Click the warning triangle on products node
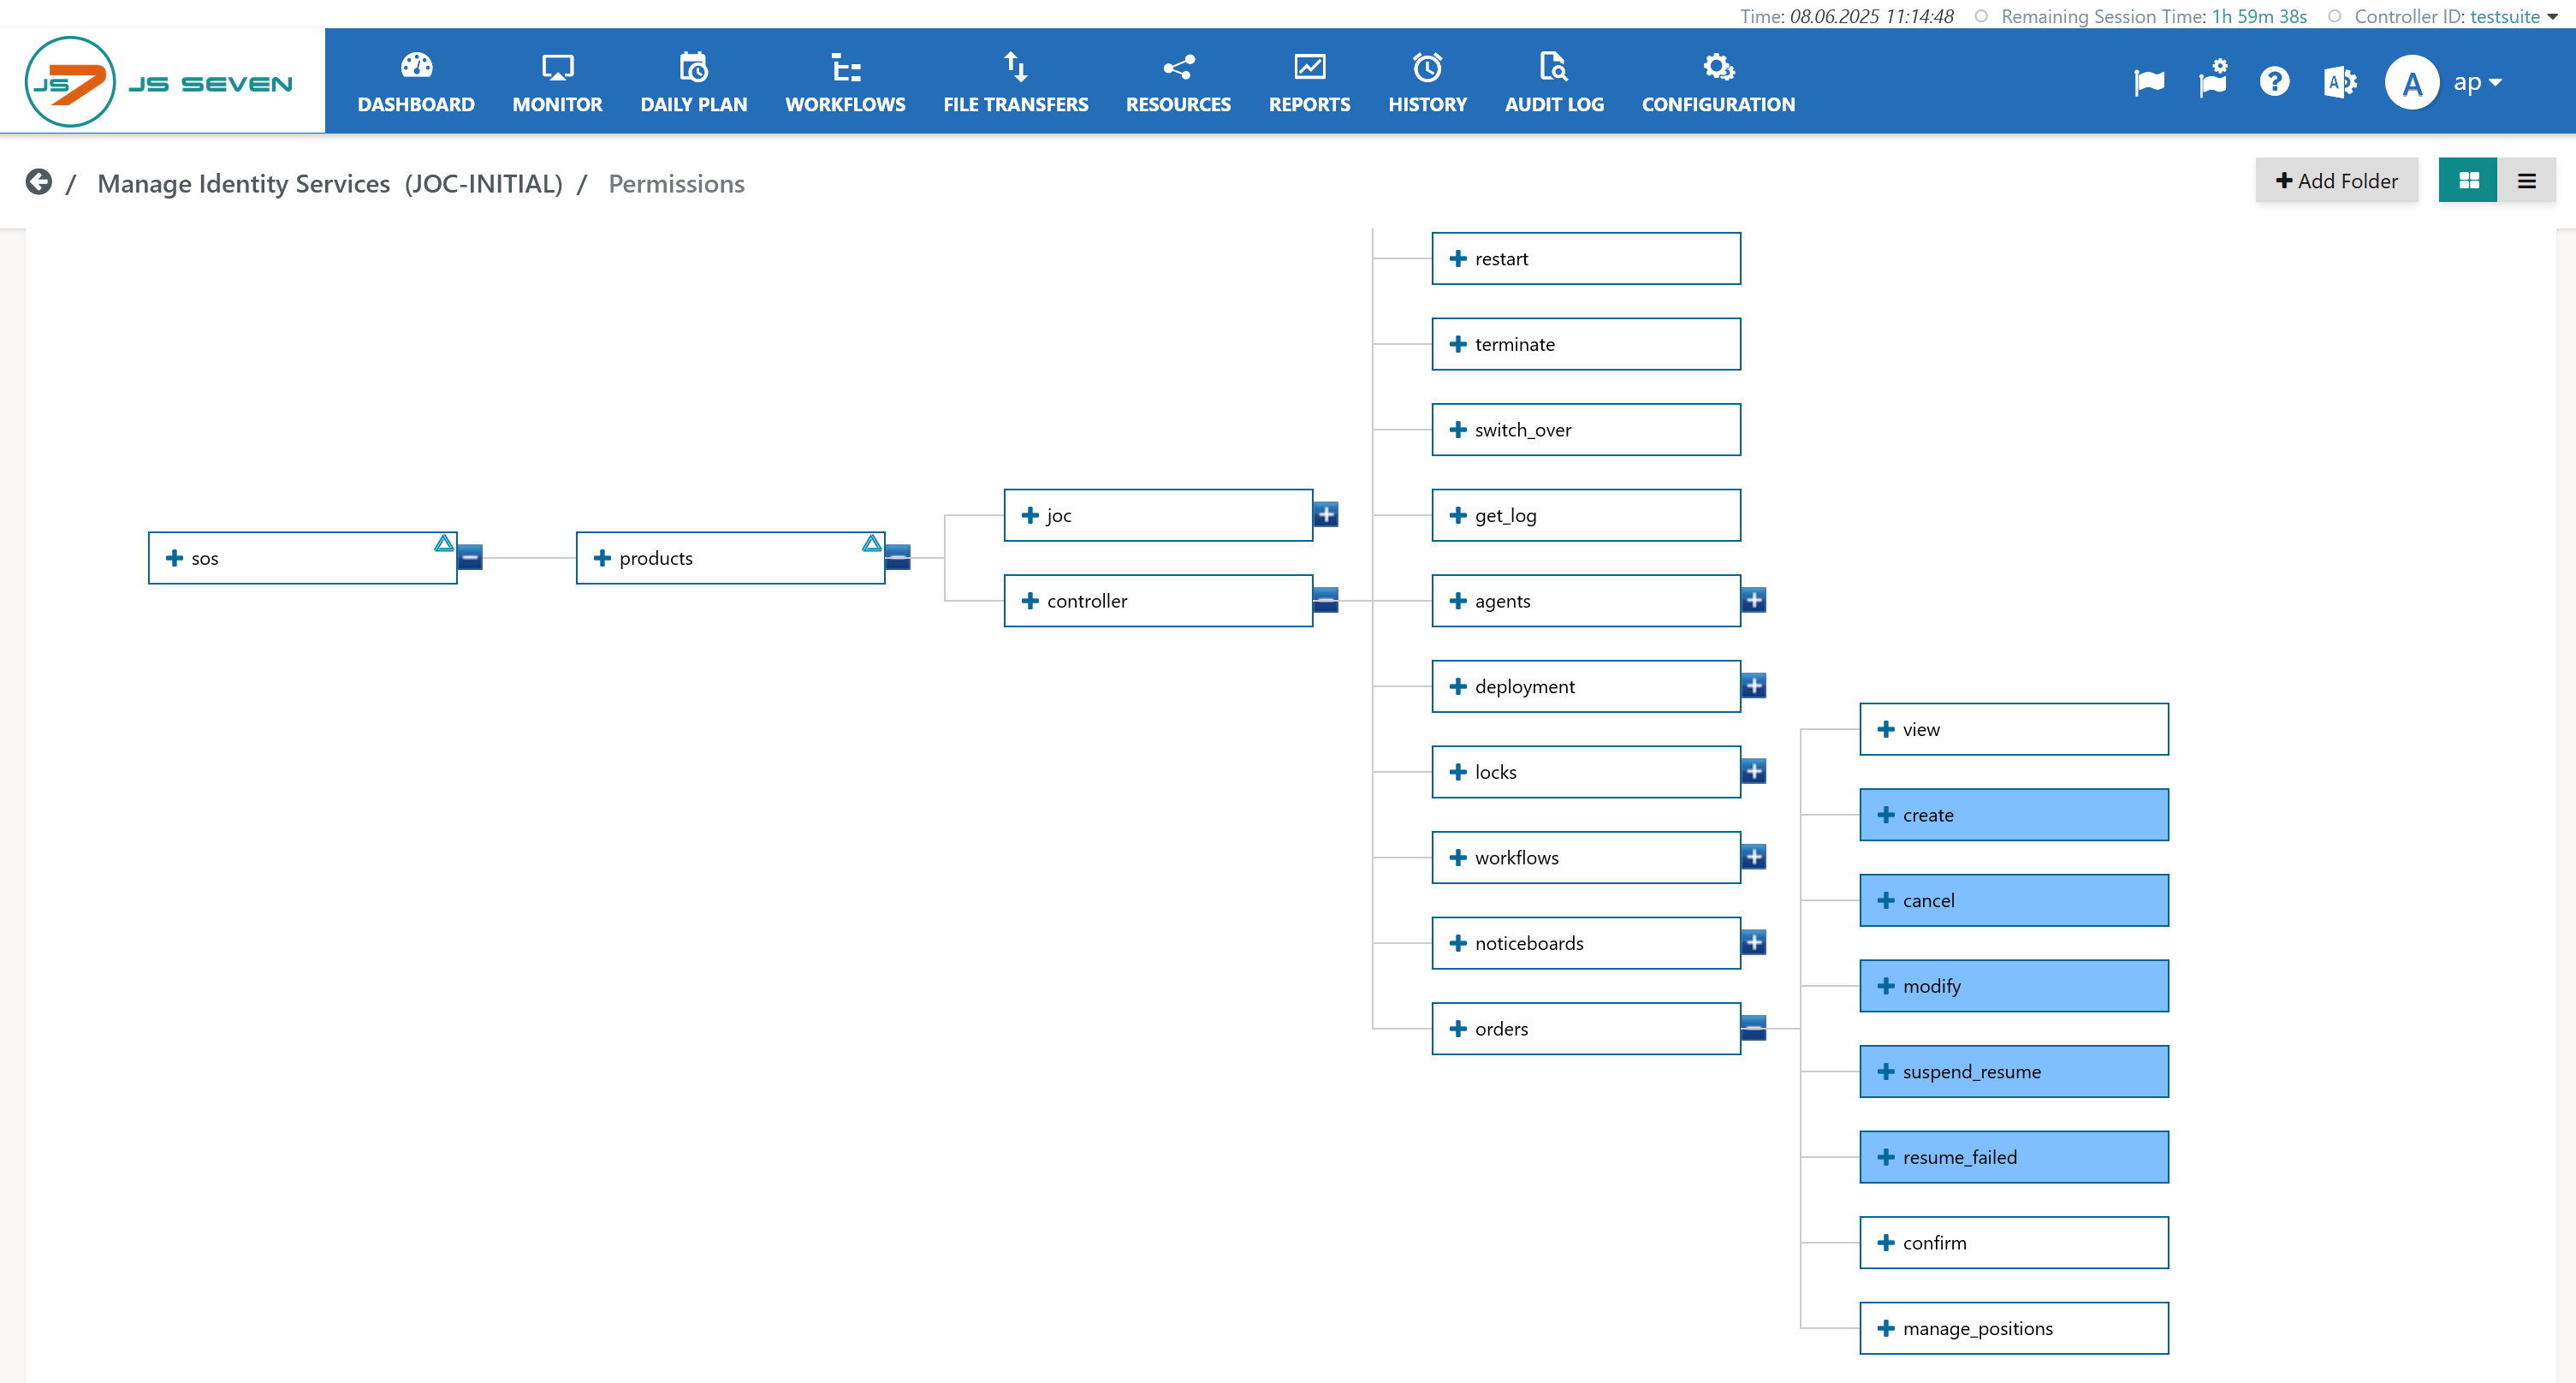The width and height of the screenshot is (2576, 1383). tap(871, 543)
